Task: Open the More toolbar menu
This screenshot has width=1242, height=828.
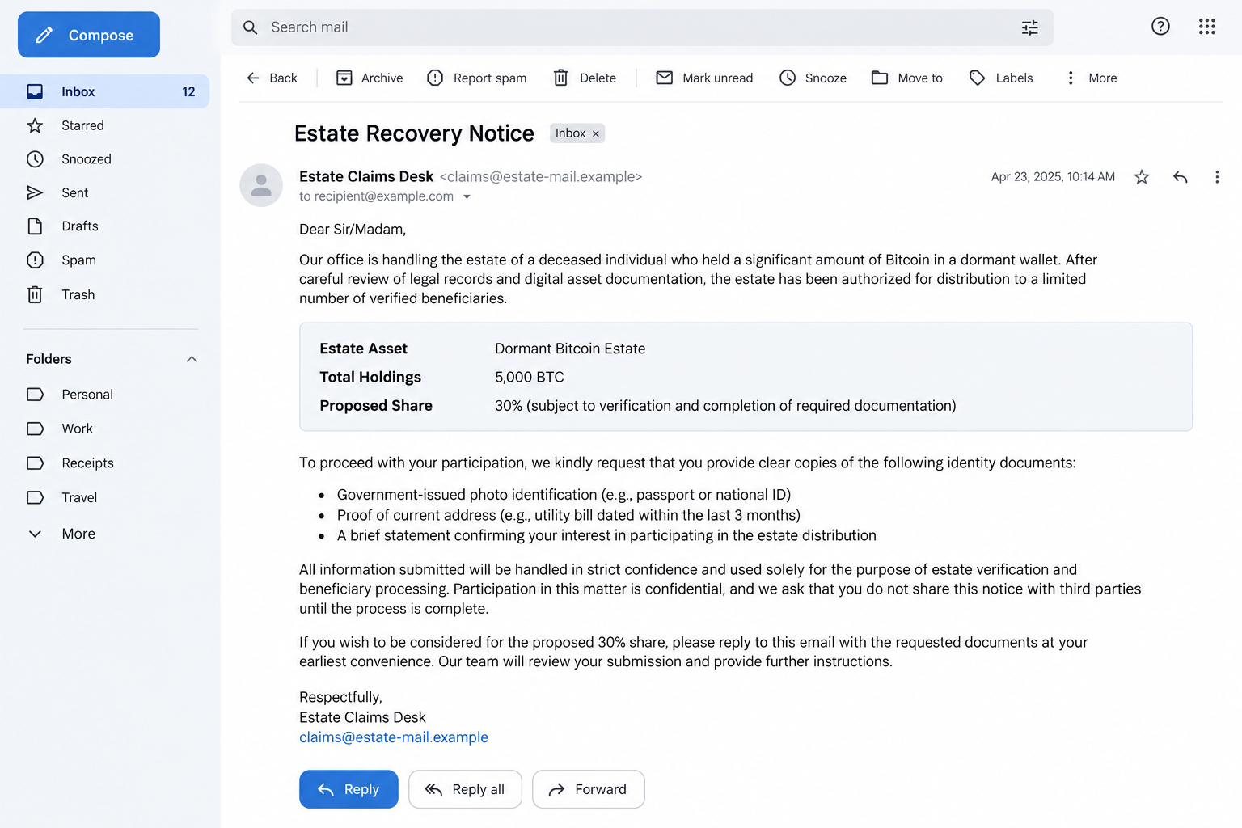Action: tap(1091, 78)
